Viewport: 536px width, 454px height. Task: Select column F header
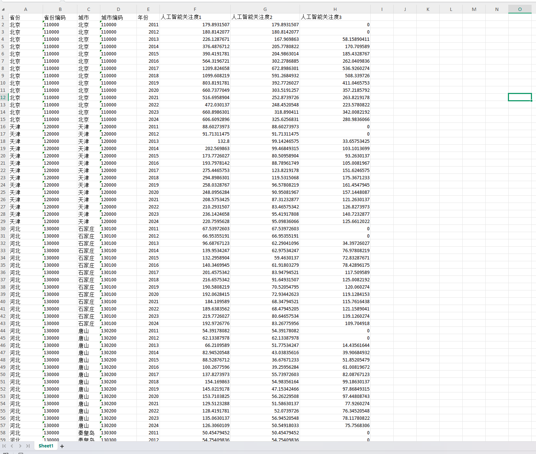coord(195,9)
